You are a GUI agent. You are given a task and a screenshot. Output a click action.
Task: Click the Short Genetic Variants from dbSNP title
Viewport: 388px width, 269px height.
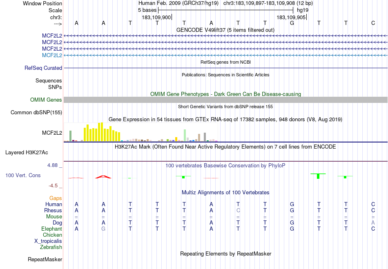click(x=225, y=107)
